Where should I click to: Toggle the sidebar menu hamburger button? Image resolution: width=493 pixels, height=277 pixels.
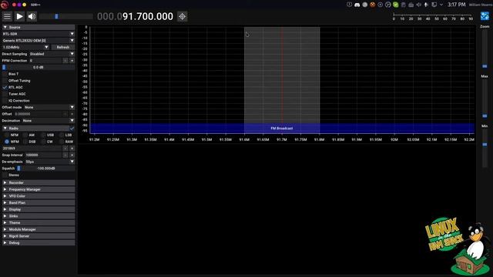7,16
